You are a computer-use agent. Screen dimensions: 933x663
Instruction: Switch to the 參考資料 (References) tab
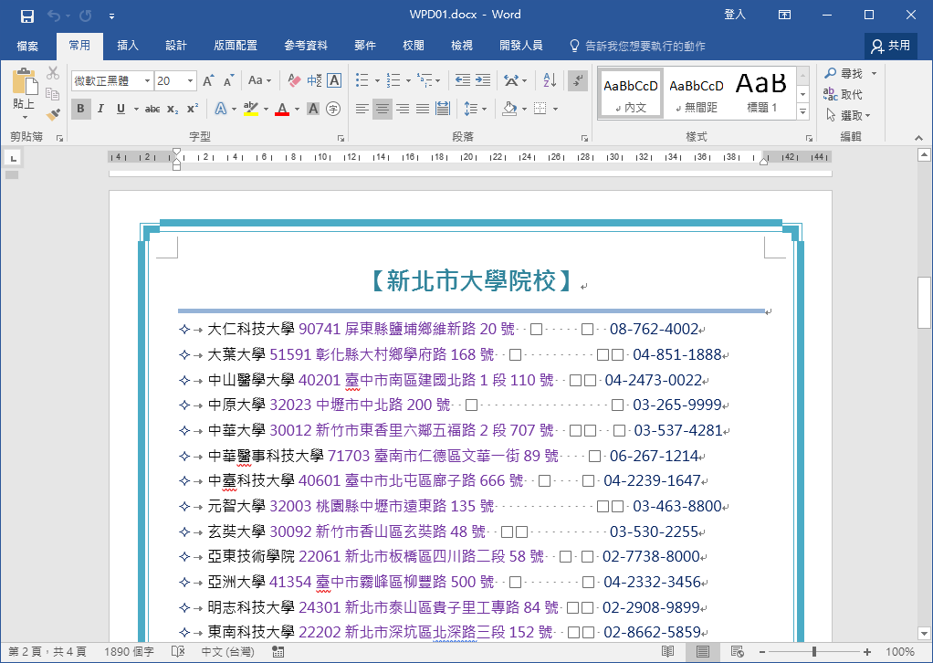click(306, 46)
